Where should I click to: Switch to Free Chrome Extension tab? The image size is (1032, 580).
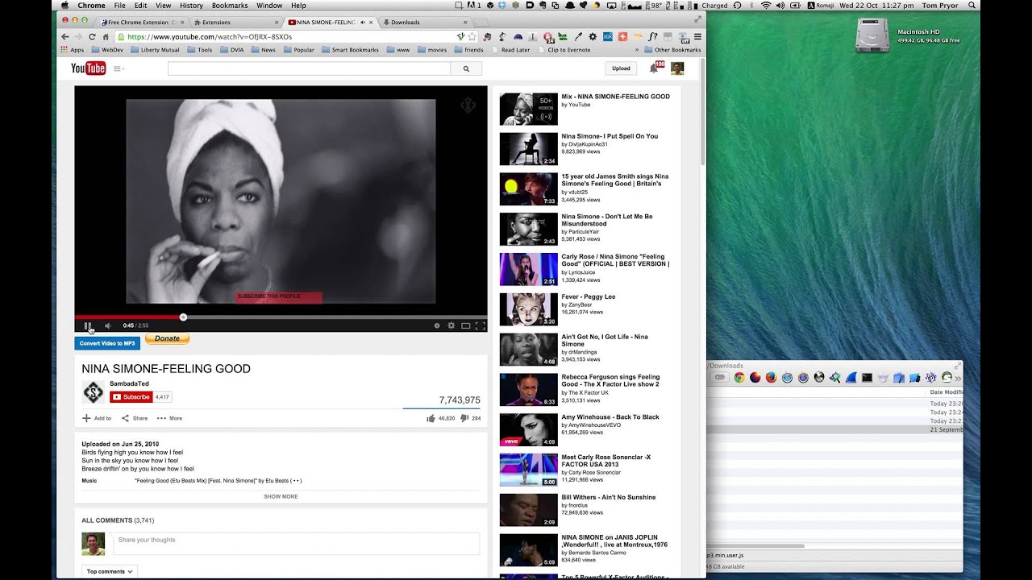pos(141,23)
